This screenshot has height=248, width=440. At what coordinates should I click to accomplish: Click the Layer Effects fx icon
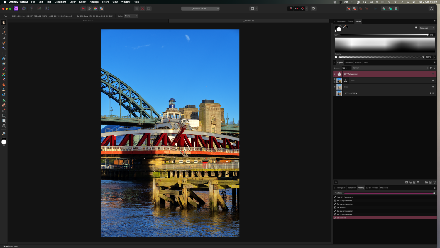(x=414, y=182)
